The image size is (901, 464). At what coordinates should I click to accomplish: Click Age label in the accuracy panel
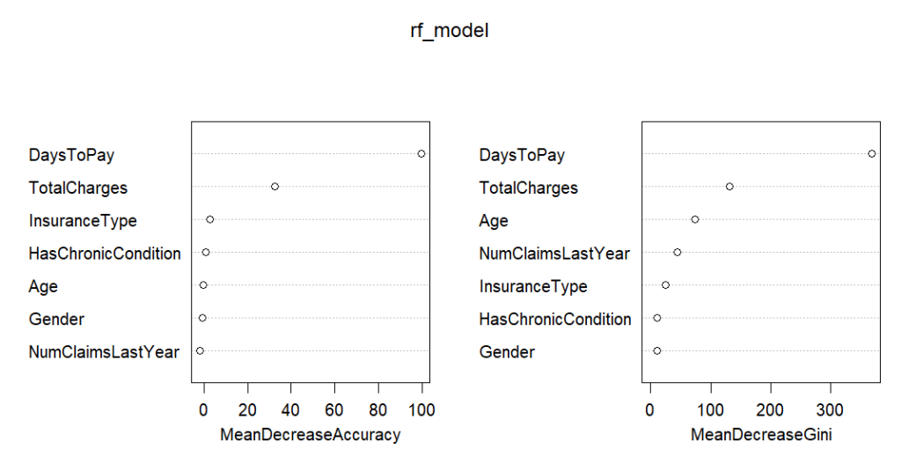pos(43,287)
